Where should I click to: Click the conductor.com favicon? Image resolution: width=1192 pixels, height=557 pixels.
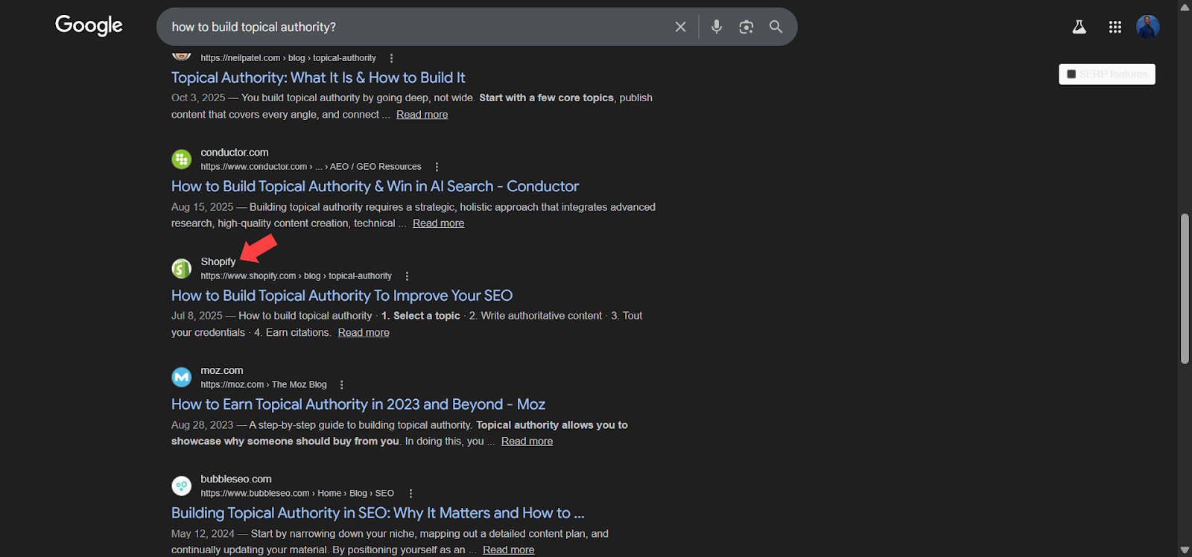click(x=182, y=159)
